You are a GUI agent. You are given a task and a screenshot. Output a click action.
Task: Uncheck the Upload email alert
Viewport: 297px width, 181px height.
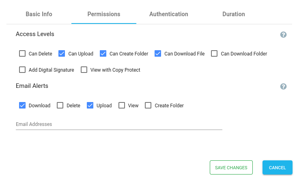click(x=90, y=105)
